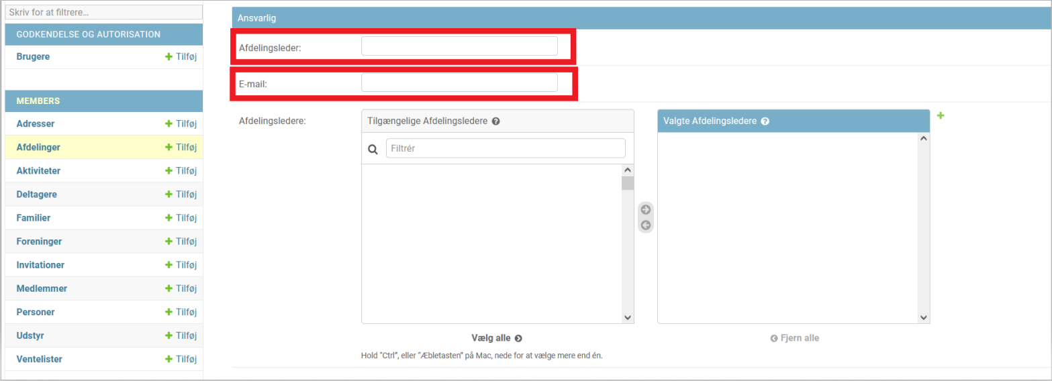1052x381 pixels.
Task: Click help icon beside Valgte Afdelingsledere
Action: (765, 121)
